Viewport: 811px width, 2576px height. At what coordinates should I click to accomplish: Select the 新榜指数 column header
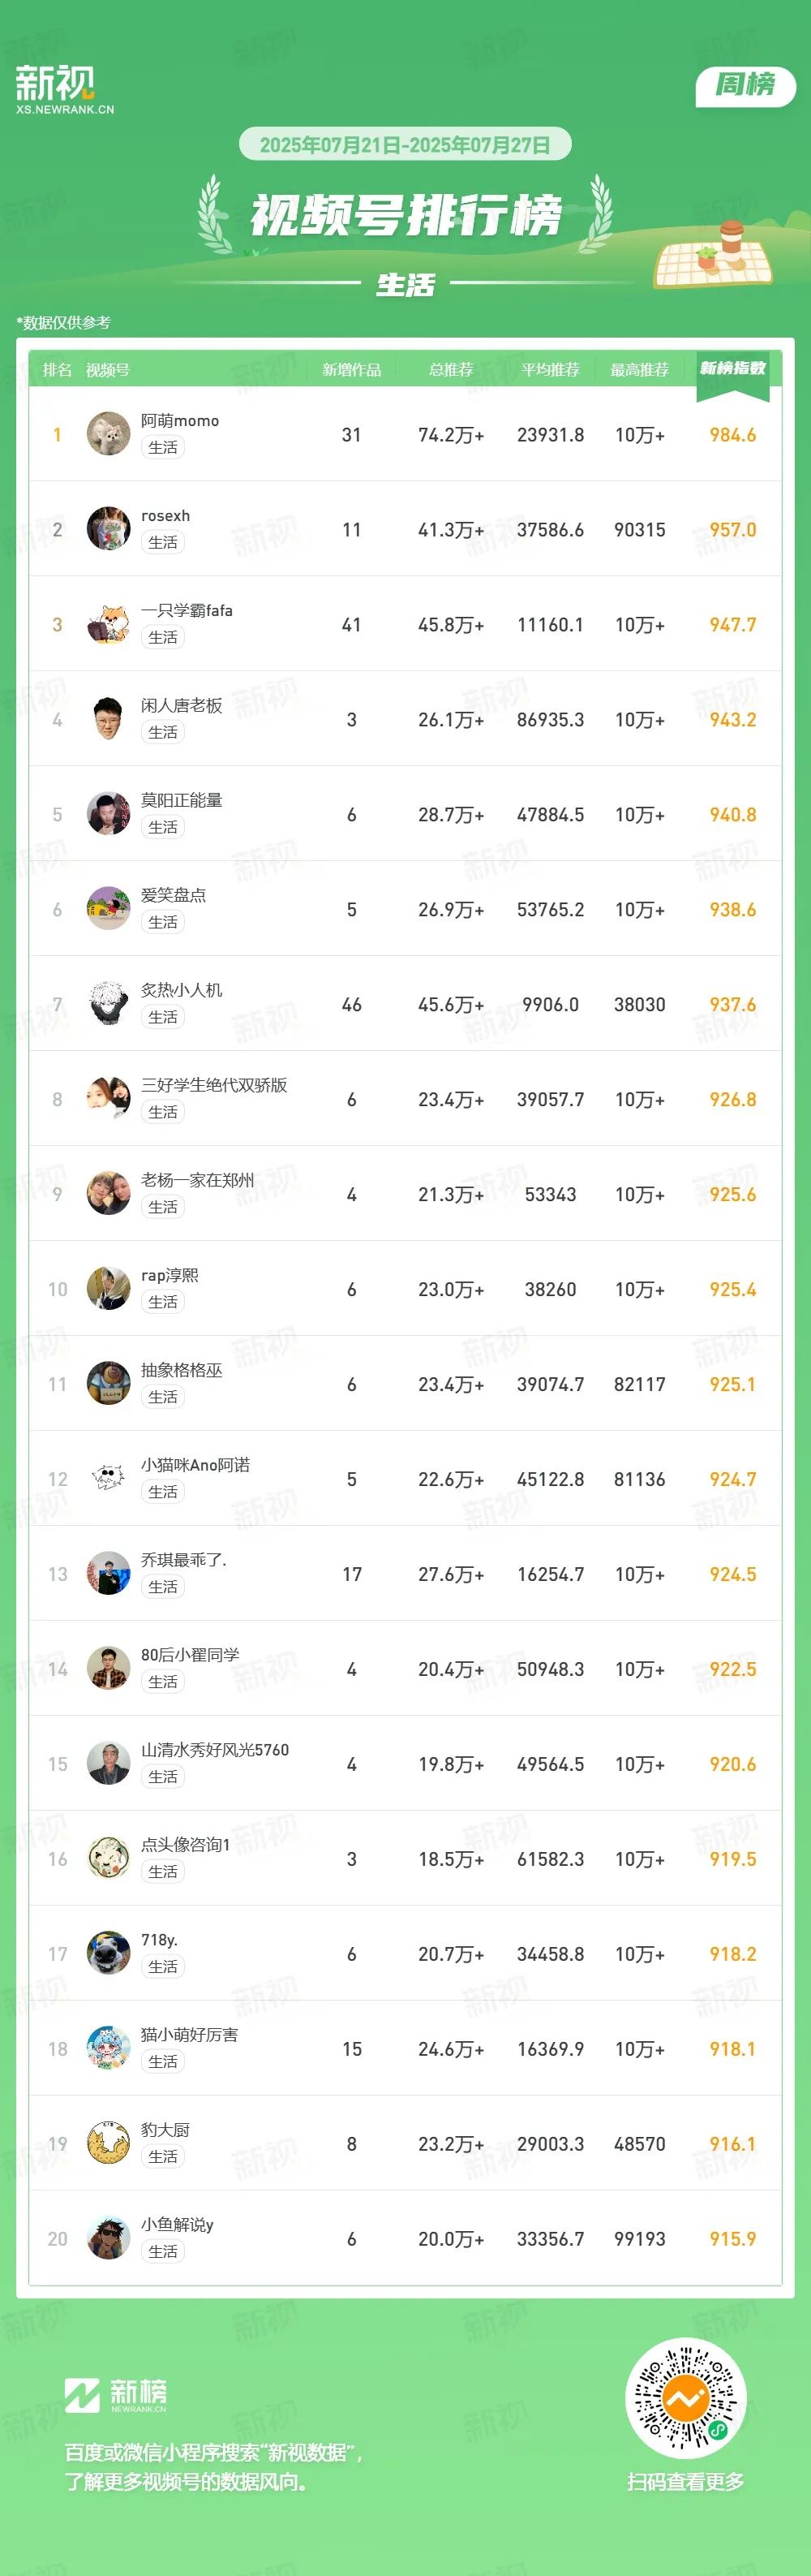[733, 369]
